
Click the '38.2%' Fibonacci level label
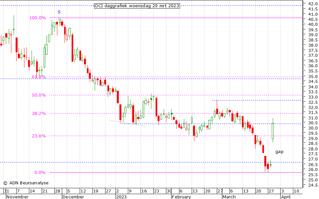[39, 114]
